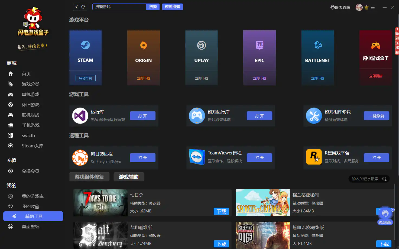Open the 游戏运行库 tool
Screen dimensions: 399x249
[259, 116]
